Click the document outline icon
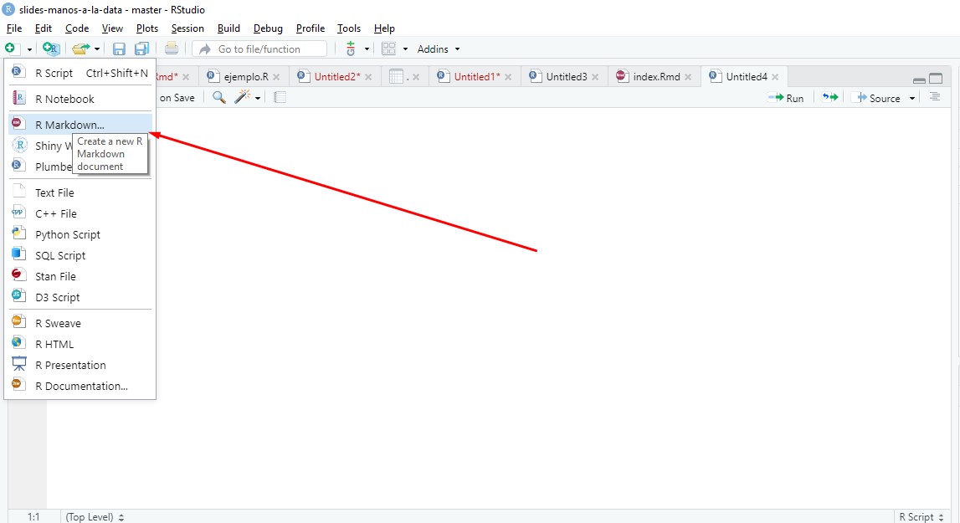 tap(935, 98)
